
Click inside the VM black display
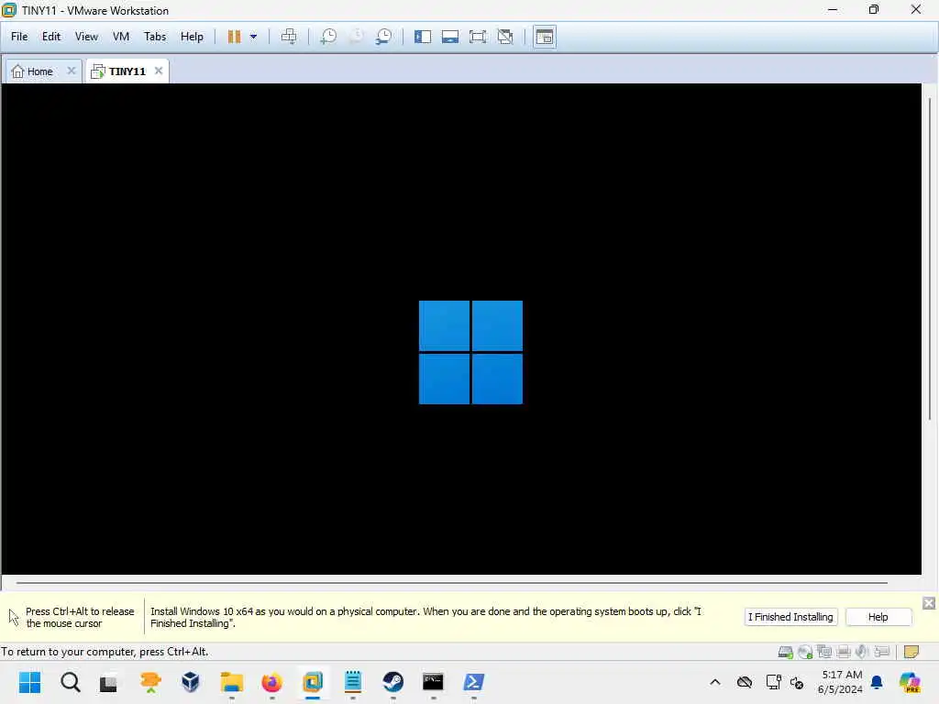click(x=461, y=329)
